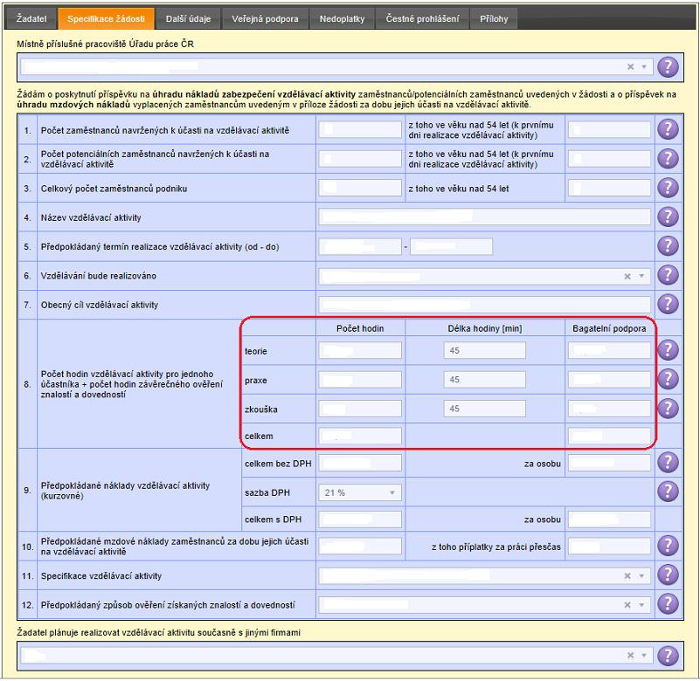Open help icon for Vzdělávání bude realizováno
The image size is (700, 681).
(x=668, y=275)
